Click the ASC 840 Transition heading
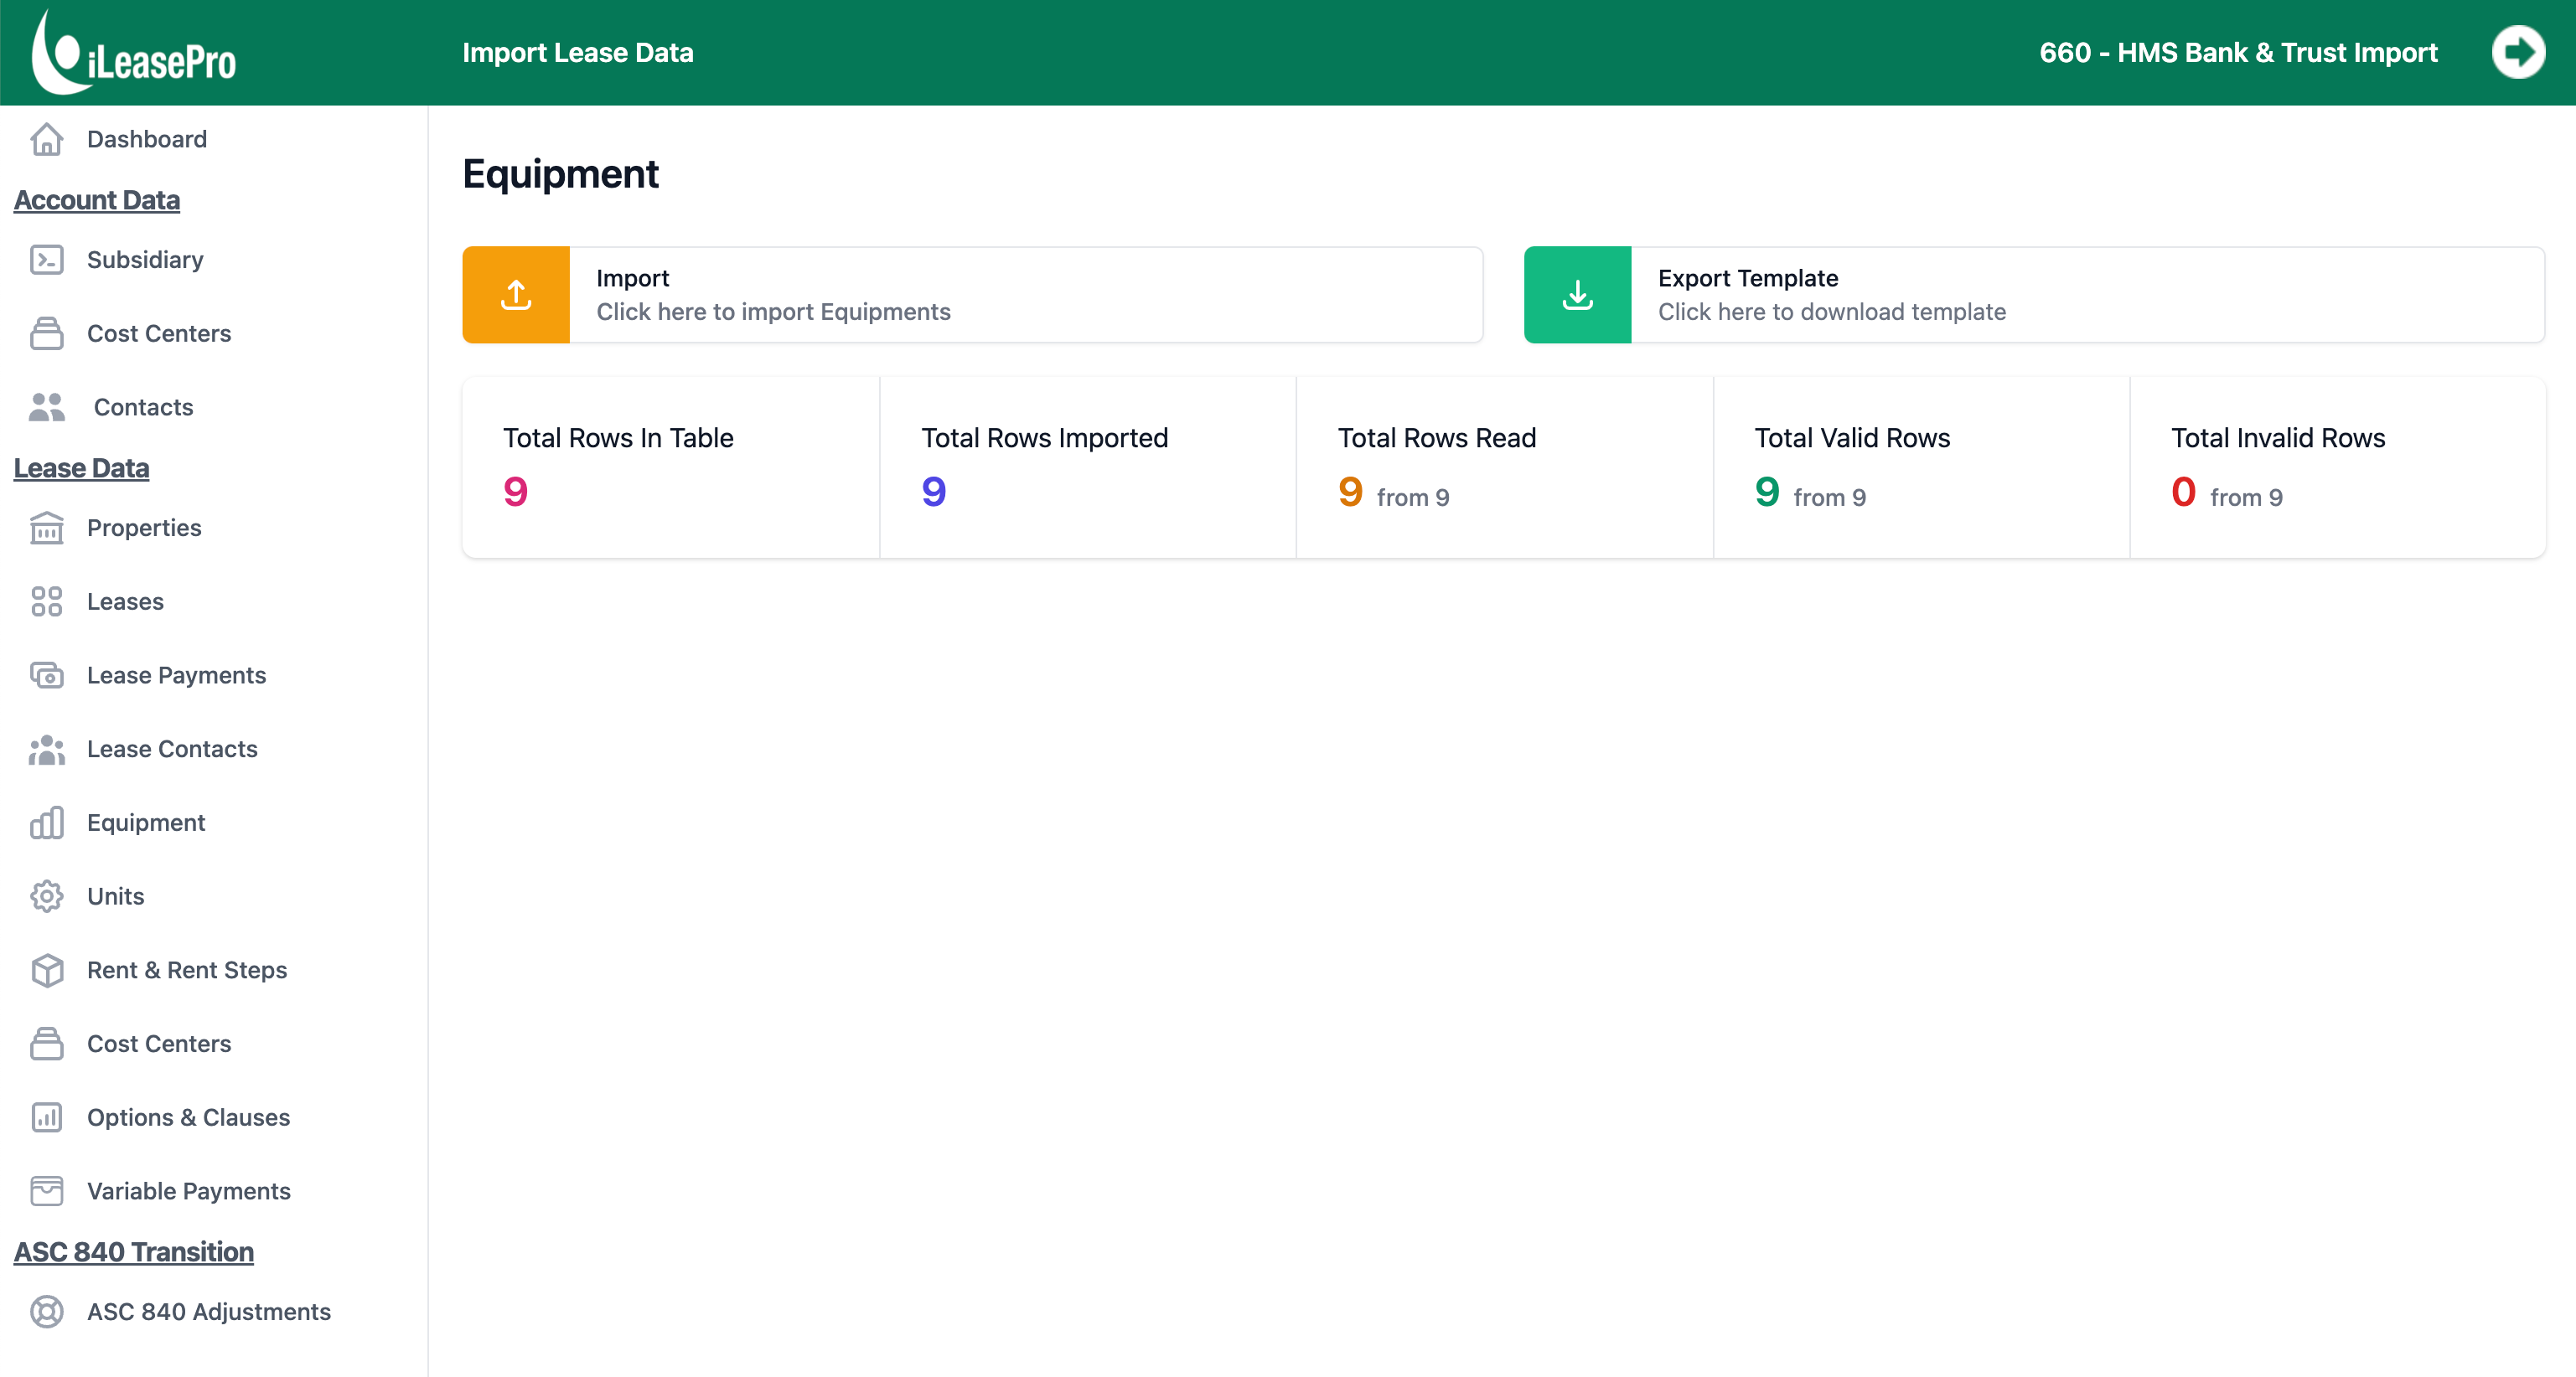 (x=134, y=1252)
